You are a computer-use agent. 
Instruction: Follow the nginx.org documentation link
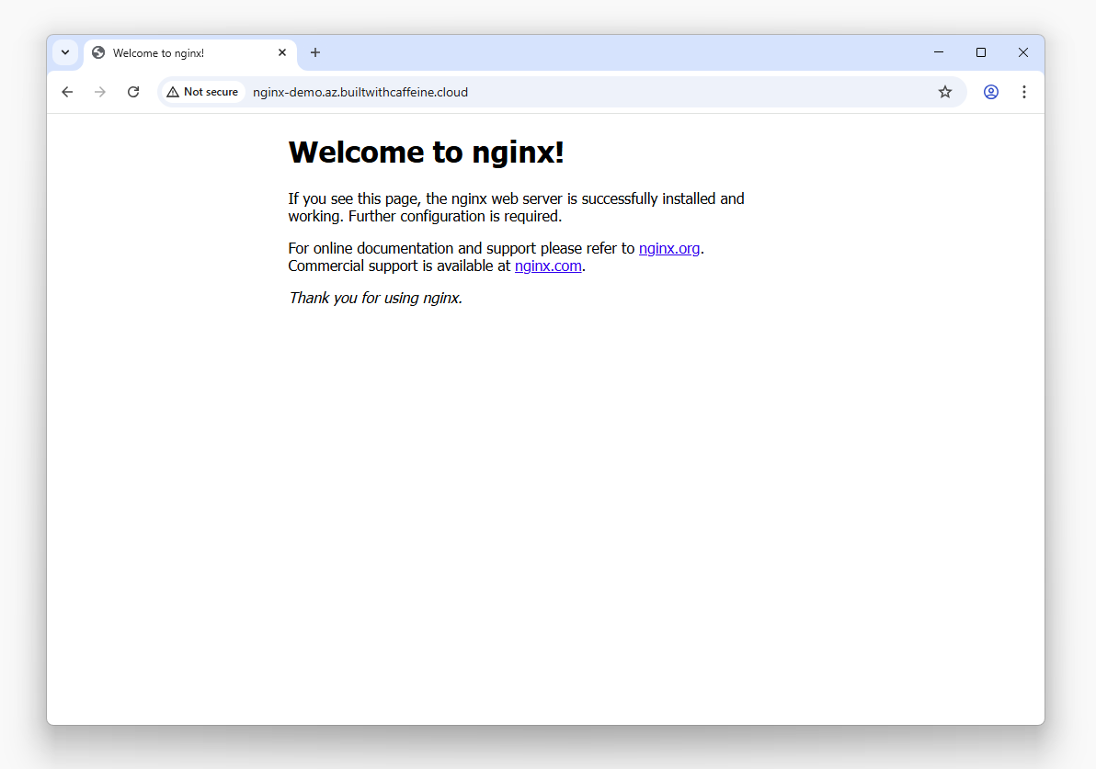click(669, 248)
